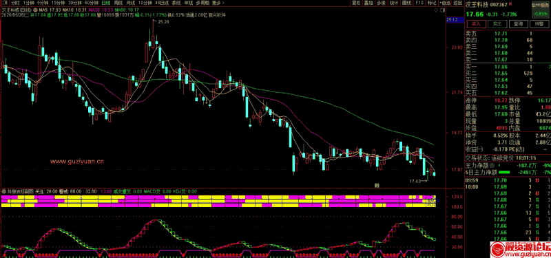Add stock to 自选 watchlist

(x=445, y=3)
